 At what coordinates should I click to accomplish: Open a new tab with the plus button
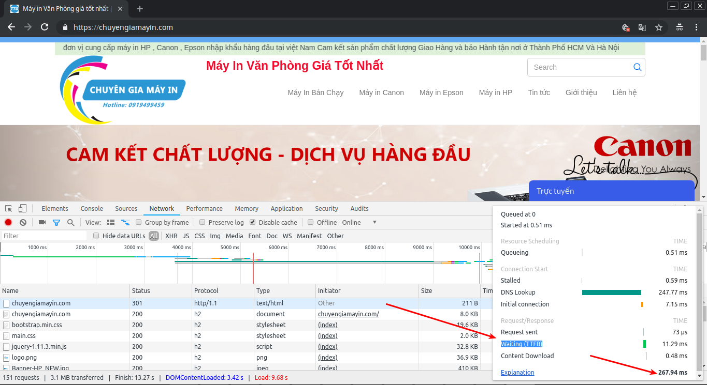tap(139, 9)
